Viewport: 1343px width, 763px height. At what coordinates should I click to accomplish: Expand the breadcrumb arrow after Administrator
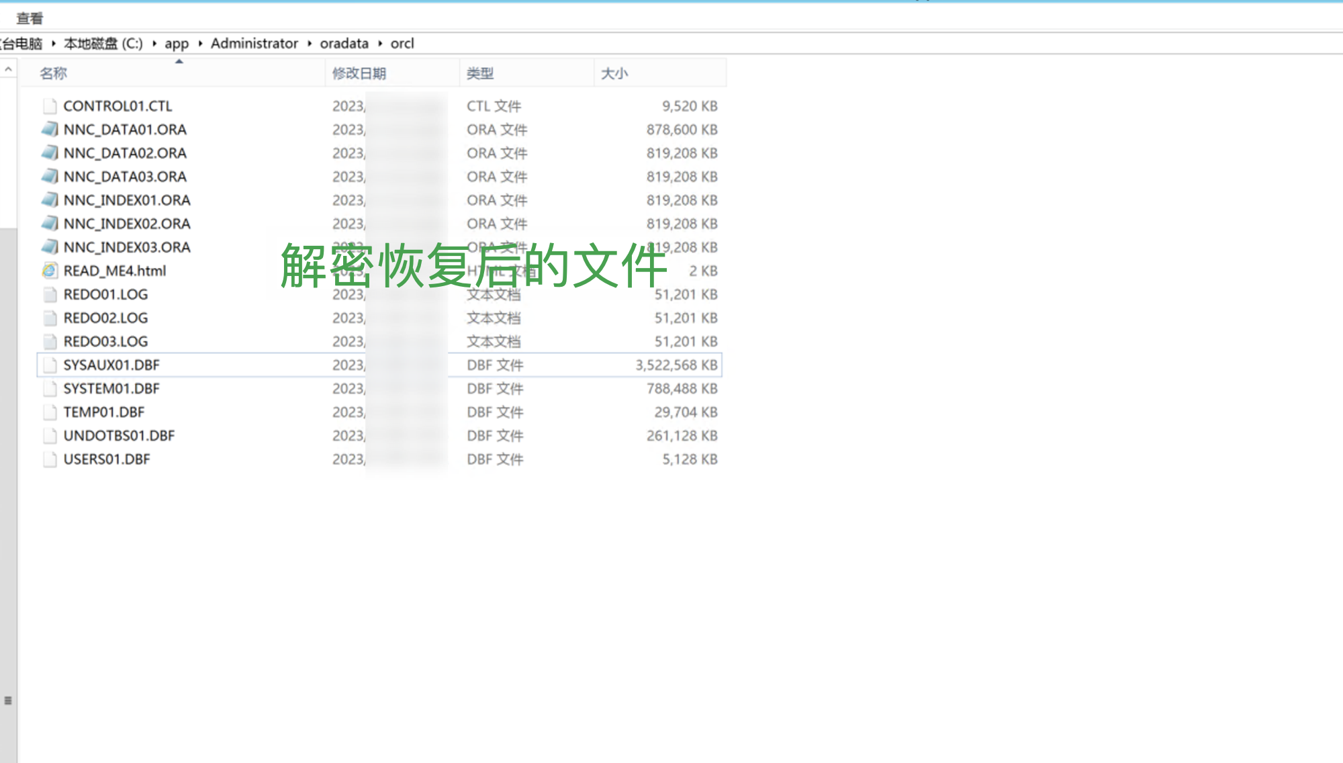(x=310, y=44)
